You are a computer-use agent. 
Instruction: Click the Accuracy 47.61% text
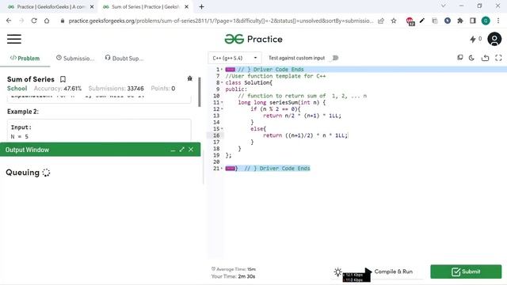pos(58,88)
